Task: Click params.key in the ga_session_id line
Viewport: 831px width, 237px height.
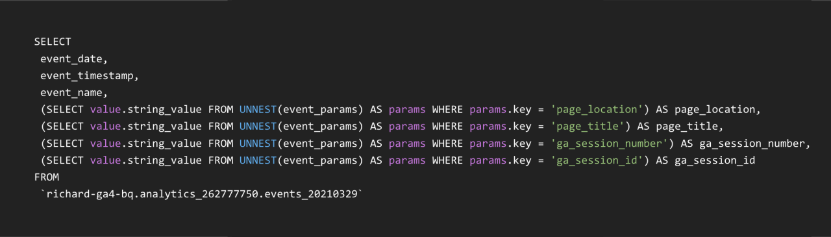Action: pyautogui.click(x=499, y=160)
